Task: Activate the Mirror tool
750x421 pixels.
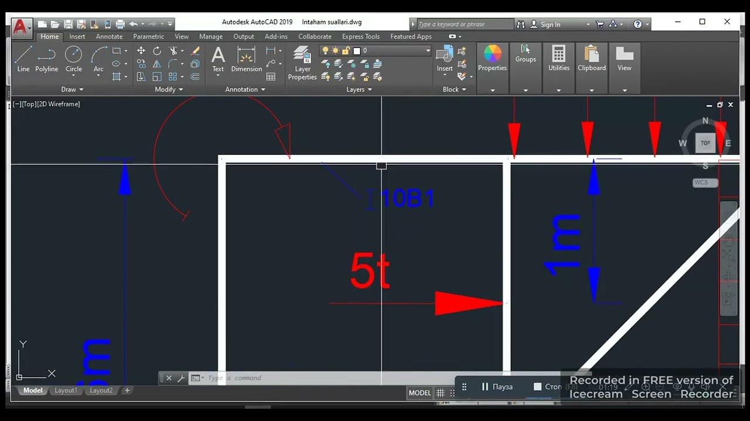Action: (x=157, y=64)
